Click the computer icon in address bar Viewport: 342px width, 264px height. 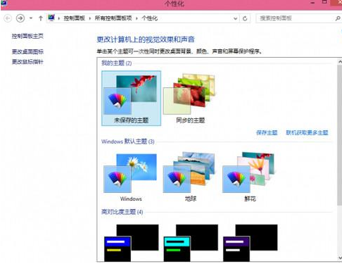(x=51, y=18)
